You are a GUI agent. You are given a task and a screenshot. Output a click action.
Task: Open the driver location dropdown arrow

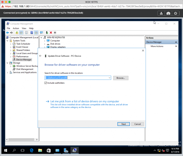(110, 78)
